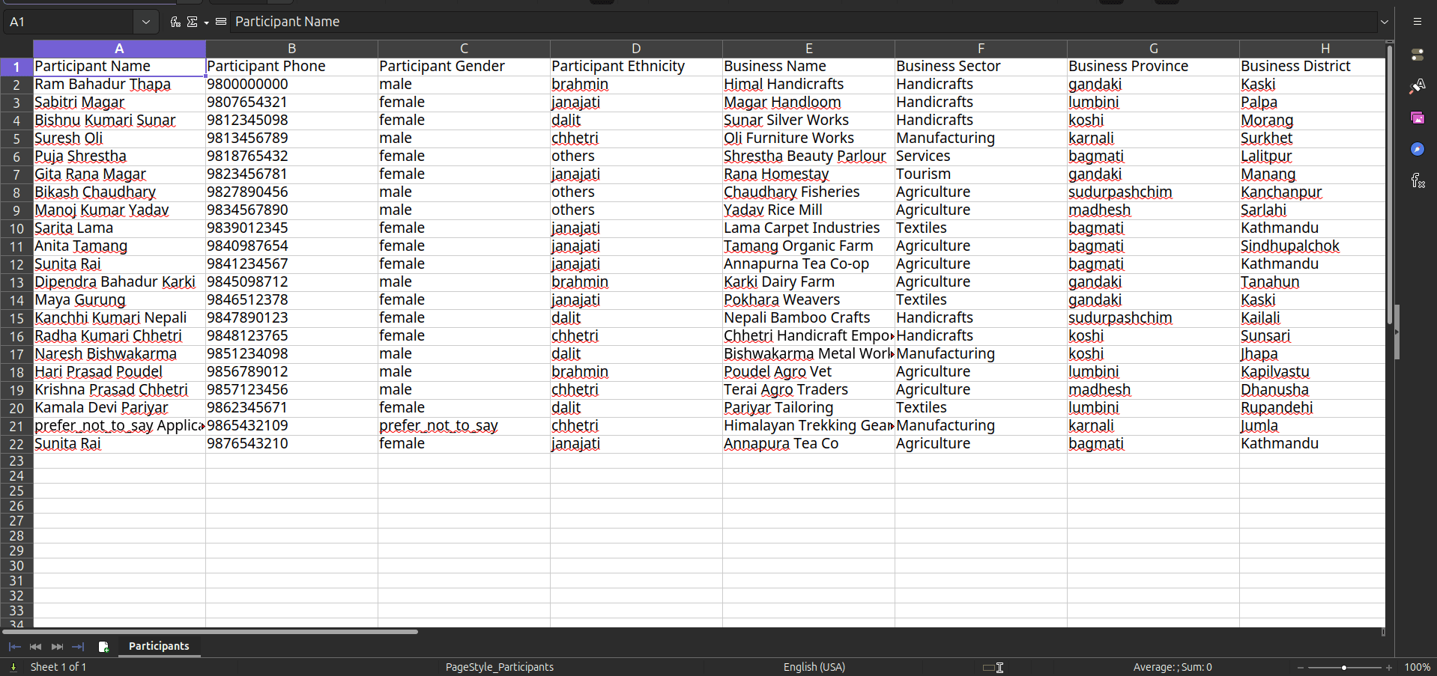Viewport: 1437px width, 676px height.
Task: Select the Participant Ethnicity header cell
Action: tap(636, 67)
